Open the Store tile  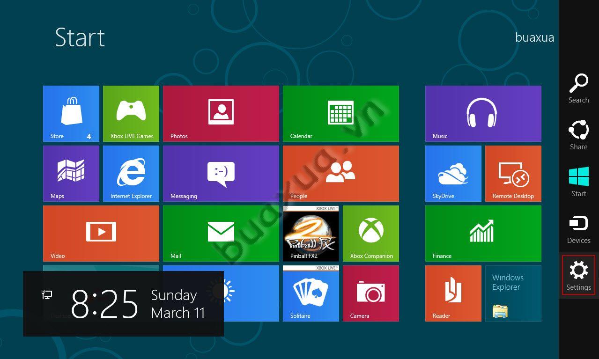pos(71,114)
